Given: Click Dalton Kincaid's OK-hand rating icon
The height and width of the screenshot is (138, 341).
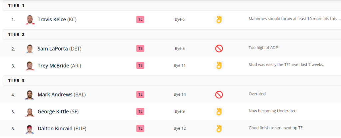Looking at the screenshot, I should pos(219,128).
